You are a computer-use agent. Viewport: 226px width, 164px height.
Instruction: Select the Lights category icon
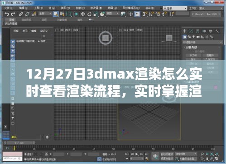193,37
